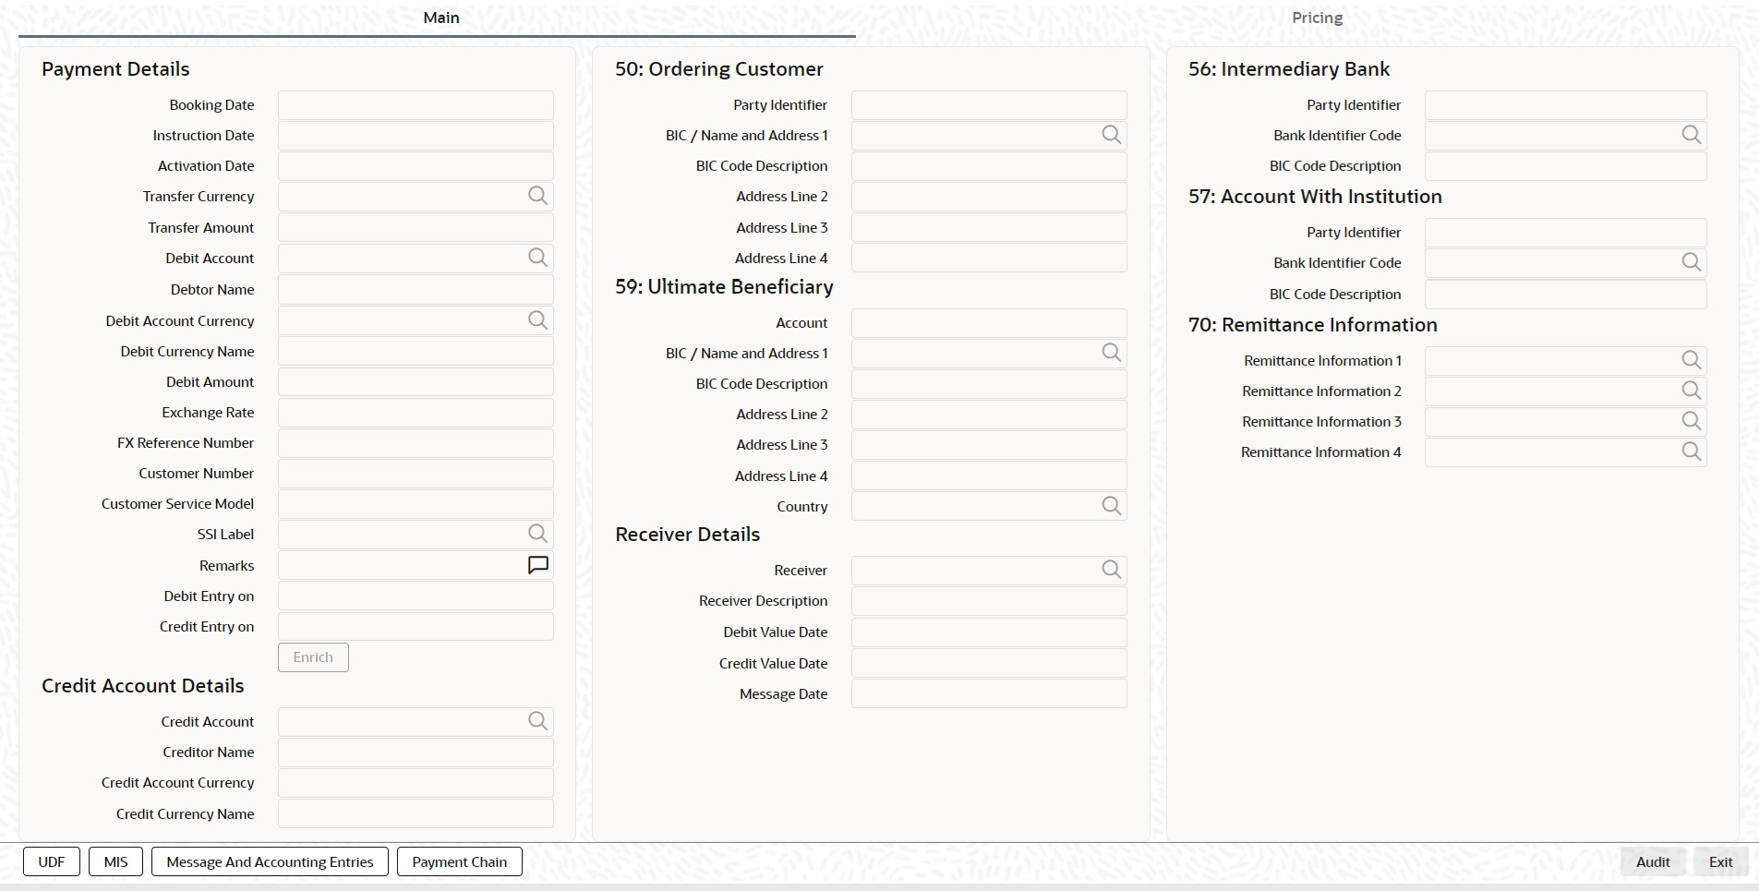Image resolution: width=1759 pixels, height=891 pixels.
Task: Click the Debit Account search icon
Action: pos(537,258)
